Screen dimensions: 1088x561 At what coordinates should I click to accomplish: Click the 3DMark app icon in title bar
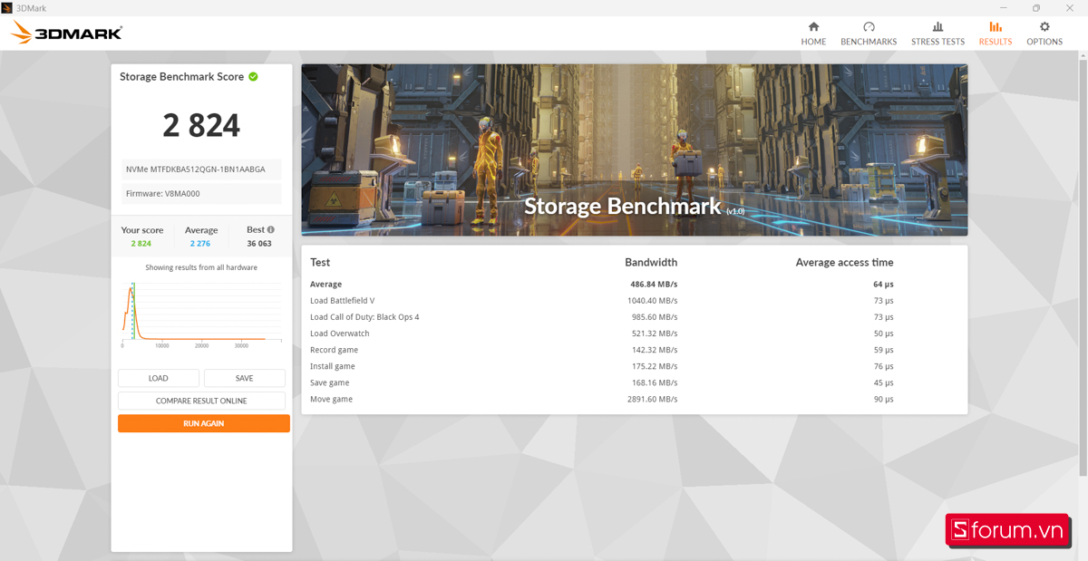[x=8, y=7]
